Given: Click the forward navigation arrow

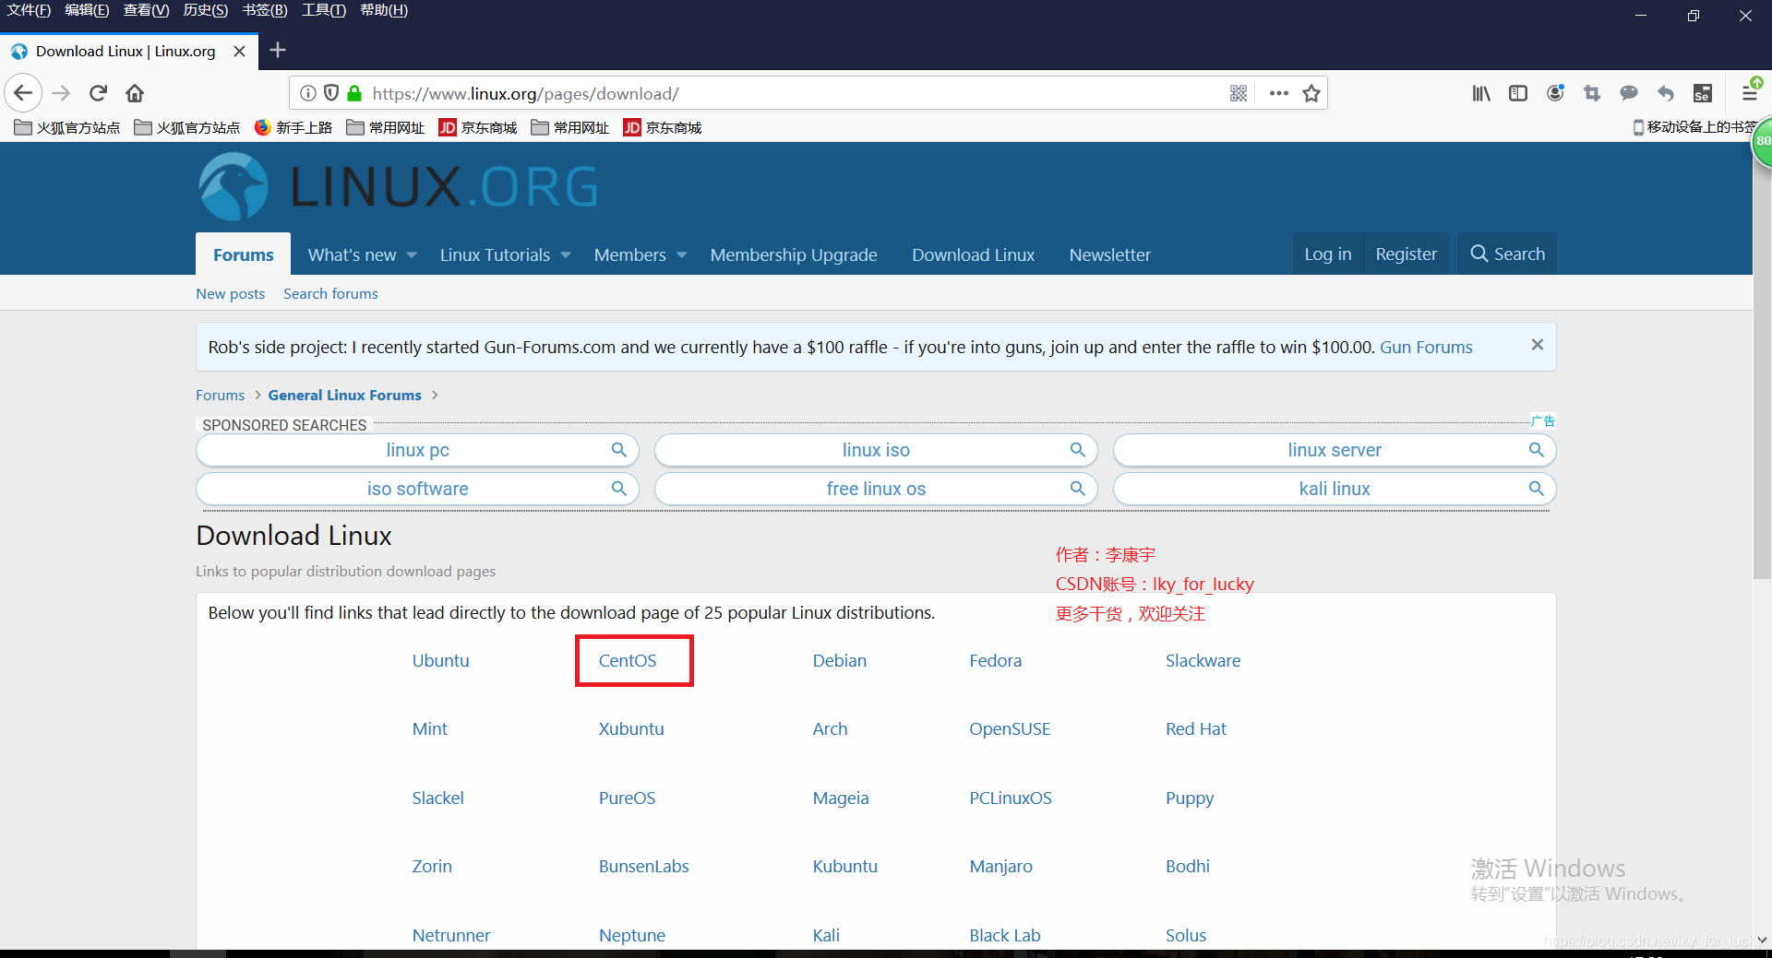Looking at the screenshot, I should point(61,93).
